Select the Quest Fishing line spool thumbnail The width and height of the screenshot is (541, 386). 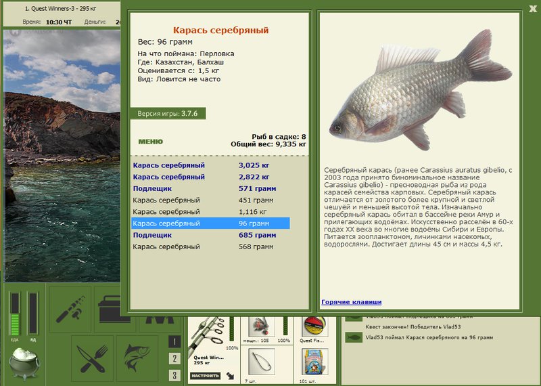click(314, 327)
